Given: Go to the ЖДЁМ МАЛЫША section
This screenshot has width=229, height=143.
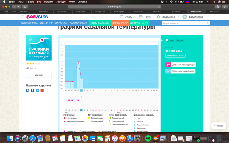Looking at the screenshot, I should [x=100, y=23].
